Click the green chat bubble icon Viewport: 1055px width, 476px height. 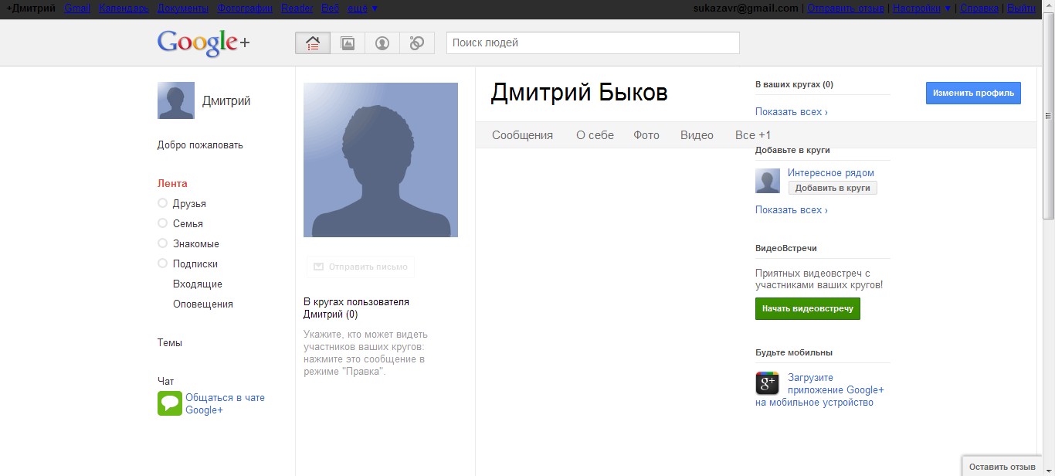pos(170,403)
